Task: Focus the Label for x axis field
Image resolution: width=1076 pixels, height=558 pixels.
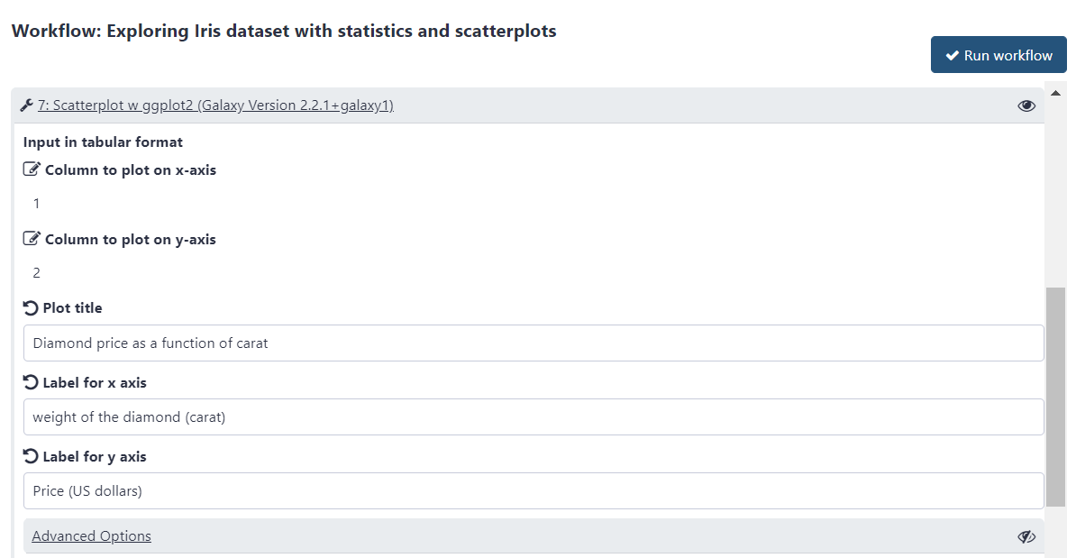Action: 533,417
